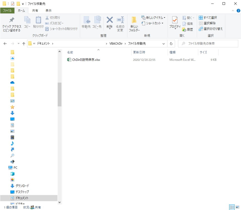Switch to large icons view in status bar
The width and height of the screenshot is (241, 210).
tap(237, 207)
